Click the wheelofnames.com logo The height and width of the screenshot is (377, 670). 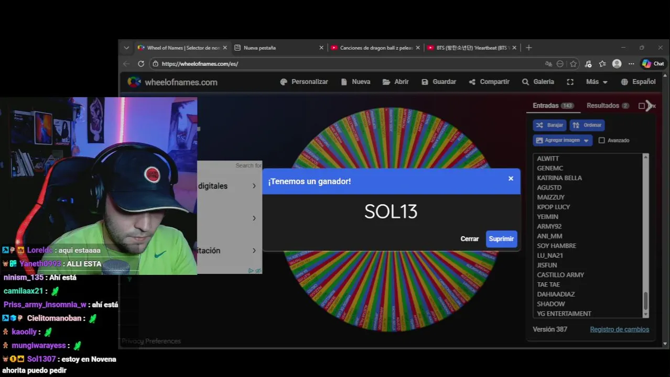click(172, 82)
